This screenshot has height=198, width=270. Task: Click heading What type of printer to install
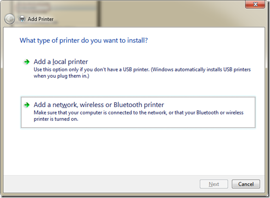click(x=84, y=41)
